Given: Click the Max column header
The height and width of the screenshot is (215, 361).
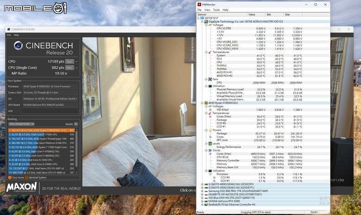Looking at the screenshot, I should [x=293, y=14].
